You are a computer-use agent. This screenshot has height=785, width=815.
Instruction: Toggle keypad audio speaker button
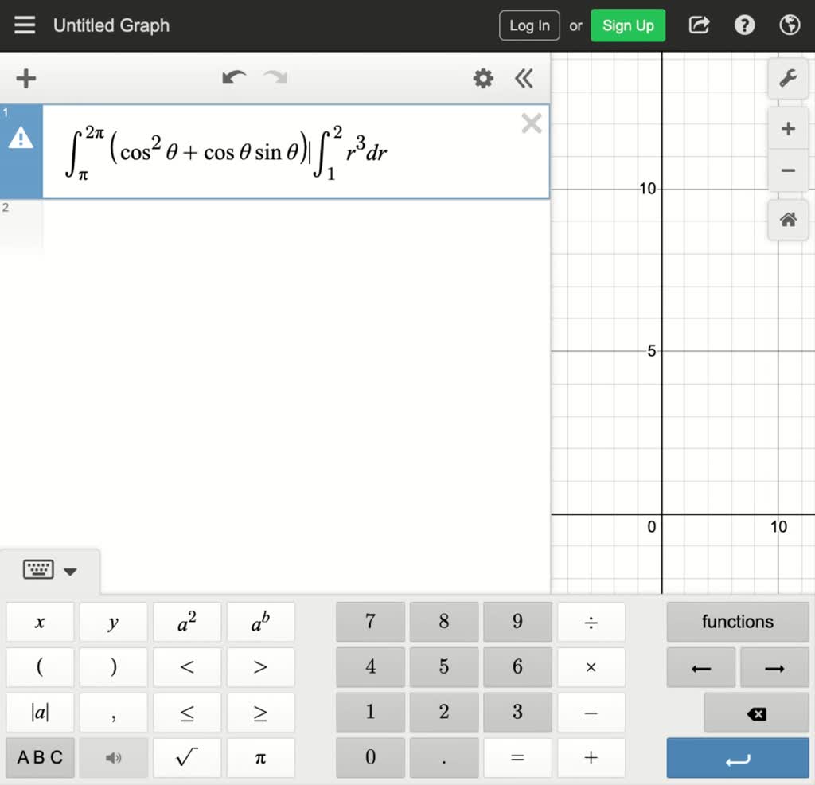coord(114,757)
